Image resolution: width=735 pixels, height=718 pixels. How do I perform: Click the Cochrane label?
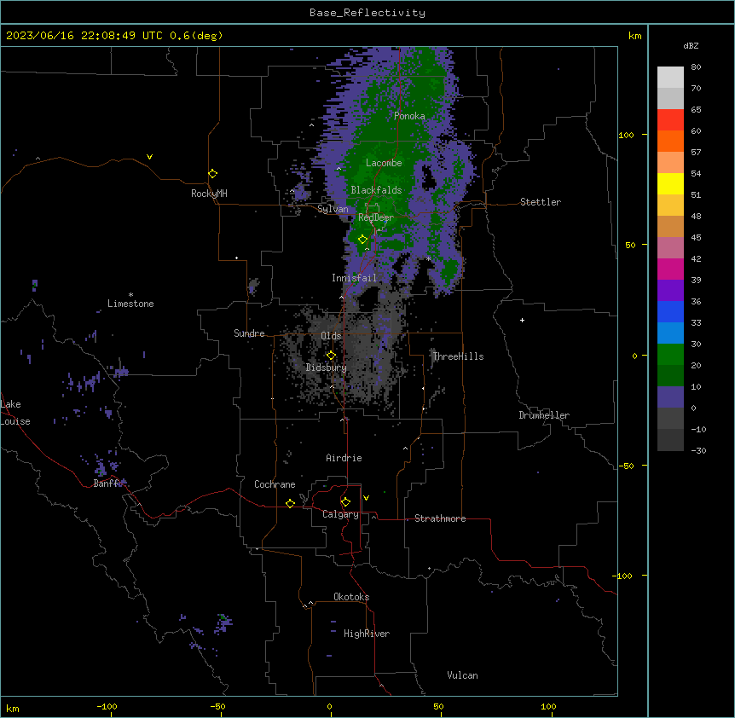pyautogui.click(x=275, y=484)
